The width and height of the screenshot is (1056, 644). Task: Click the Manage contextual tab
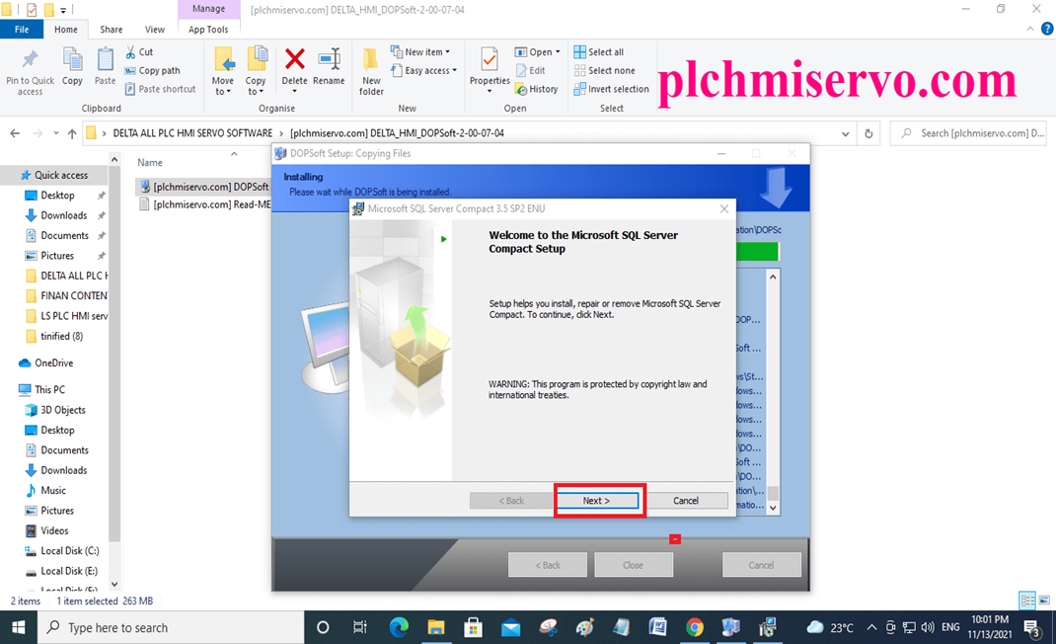coord(209,9)
